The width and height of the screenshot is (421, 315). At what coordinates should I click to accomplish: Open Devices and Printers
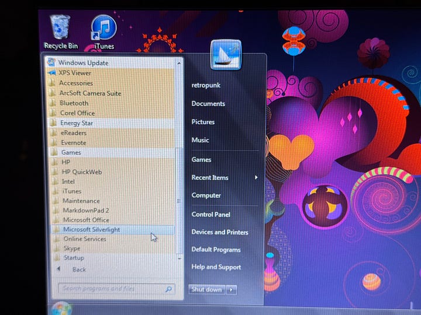pyautogui.click(x=220, y=232)
